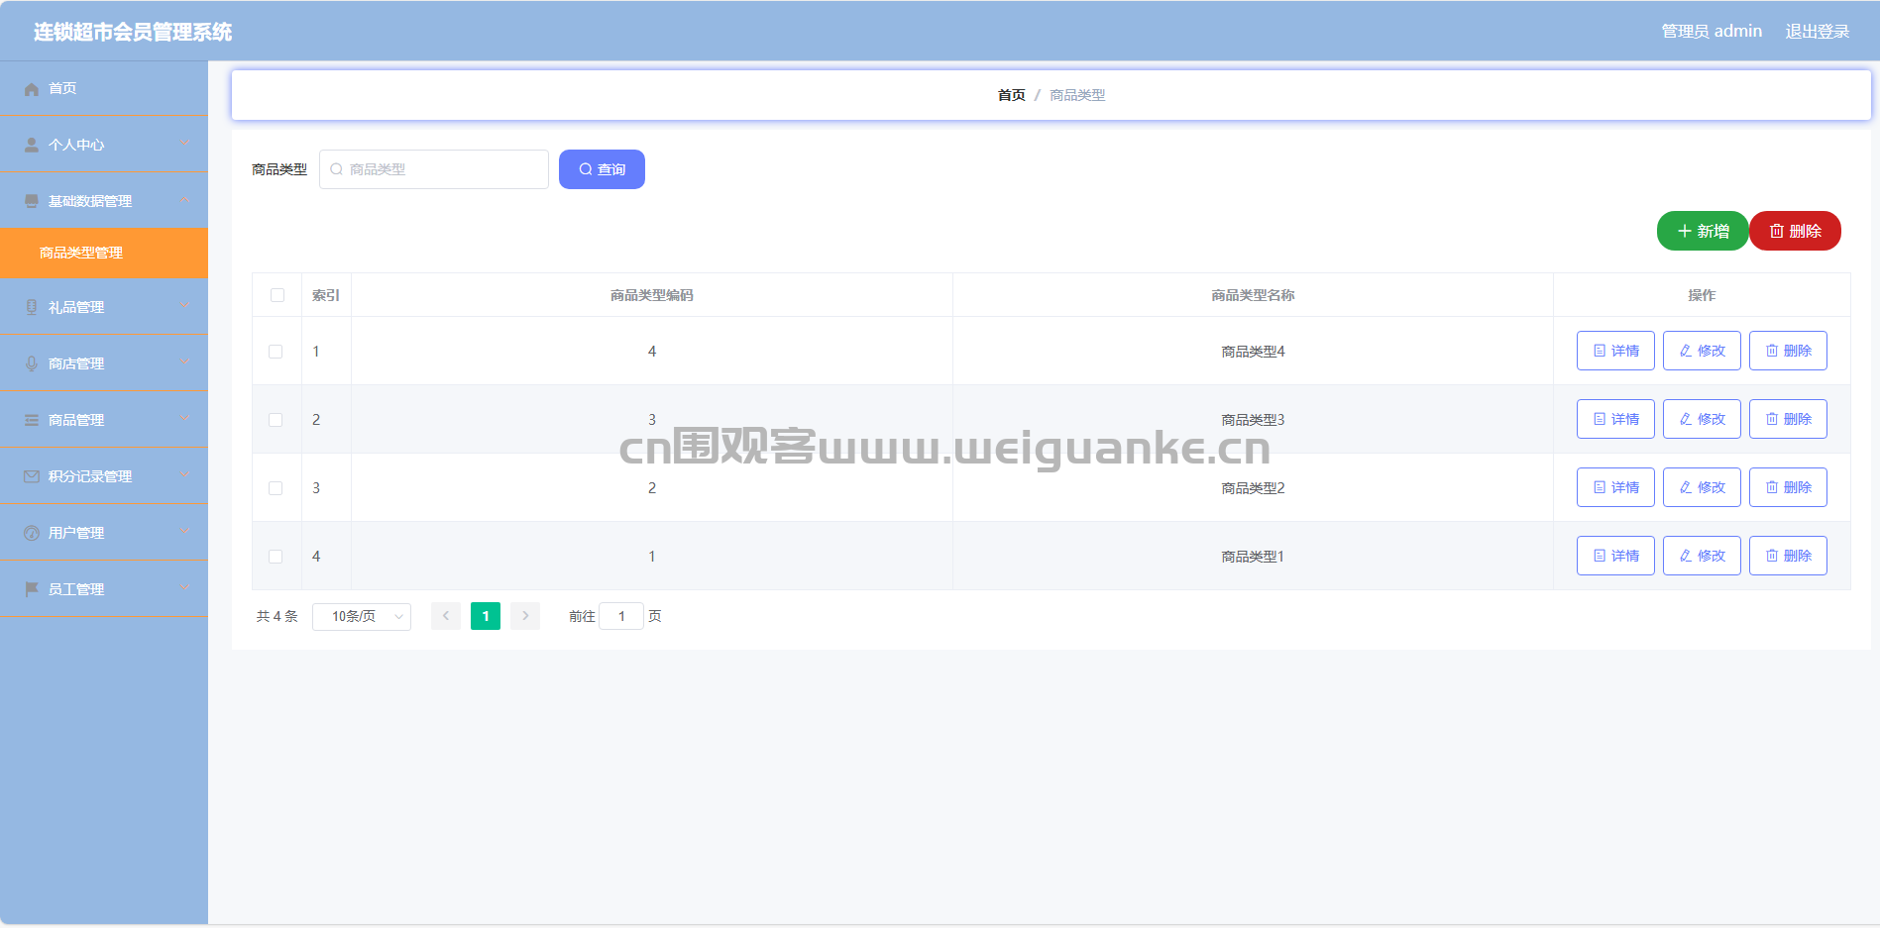Screen dimensions: 1880x928
Task: Click 修改 for 商品类型3
Action: [x=1702, y=419]
